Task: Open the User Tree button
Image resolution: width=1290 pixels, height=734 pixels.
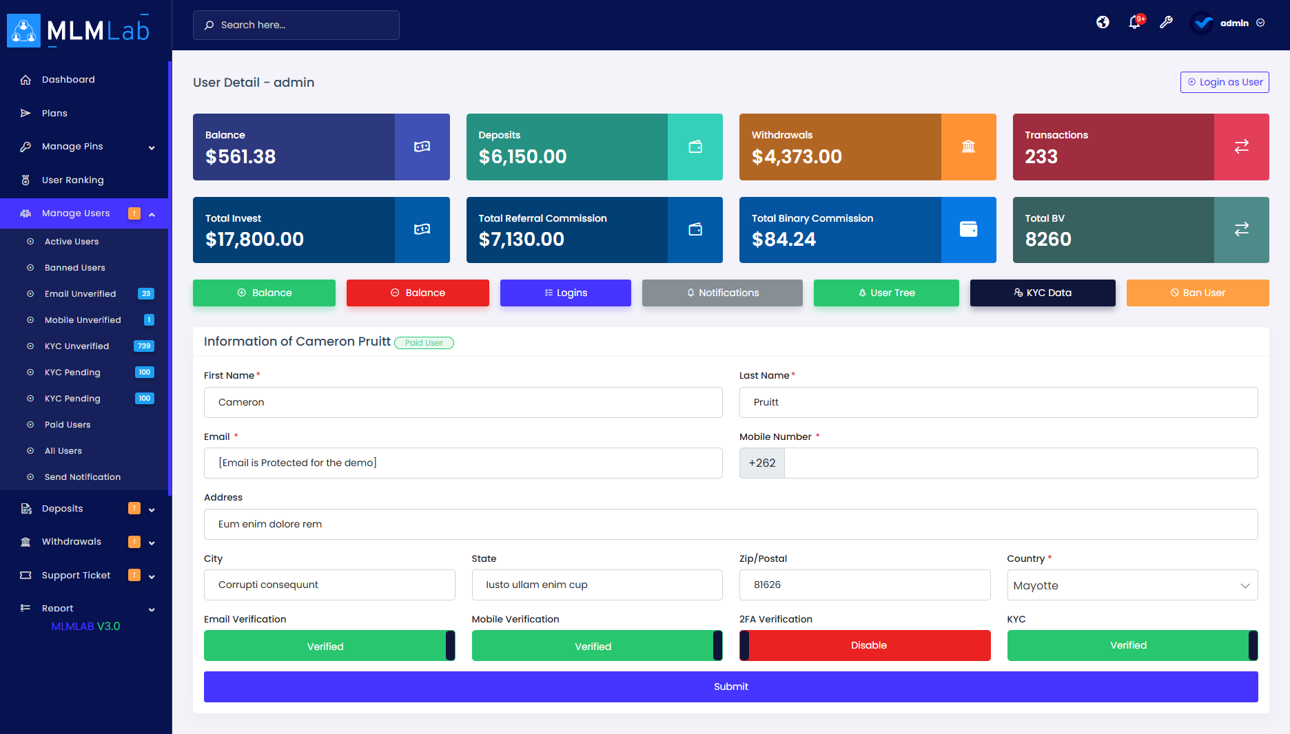Action: click(x=886, y=293)
